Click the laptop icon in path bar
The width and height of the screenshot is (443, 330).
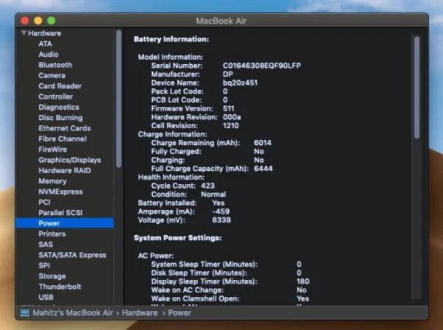[25, 313]
